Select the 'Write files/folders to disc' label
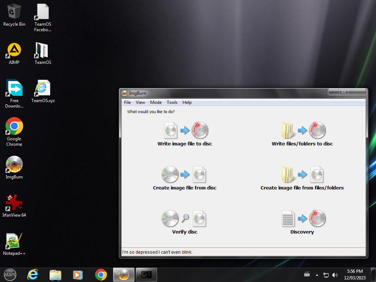 (302, 144)
